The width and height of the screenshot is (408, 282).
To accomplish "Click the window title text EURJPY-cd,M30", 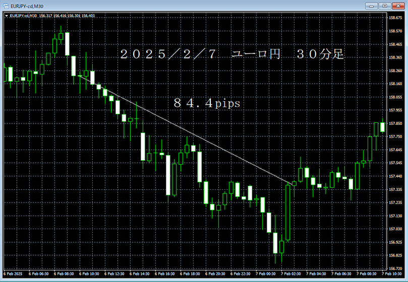I will click(x=27, y=6).
